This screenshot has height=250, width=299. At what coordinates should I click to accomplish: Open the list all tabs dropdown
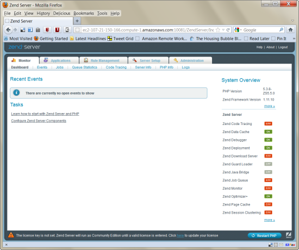coord(292,21)
